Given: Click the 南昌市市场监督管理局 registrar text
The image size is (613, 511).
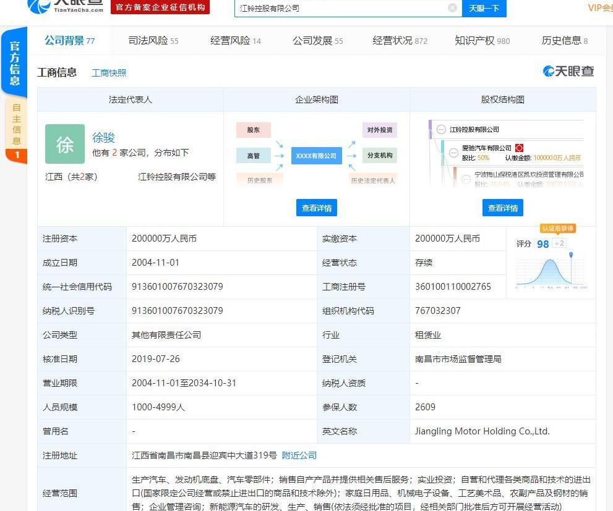Looking at the screenshot, I should pos(458,359).
